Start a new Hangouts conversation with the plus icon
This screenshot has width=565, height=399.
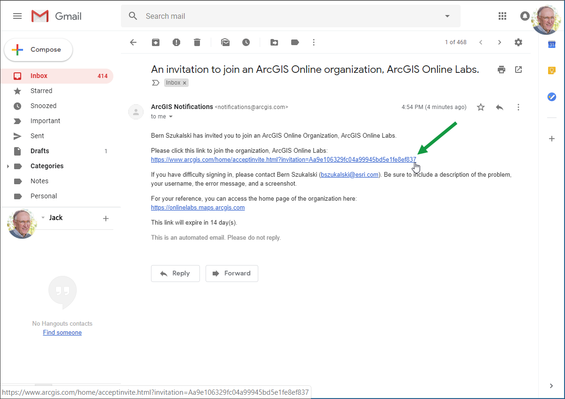(106, 218)
